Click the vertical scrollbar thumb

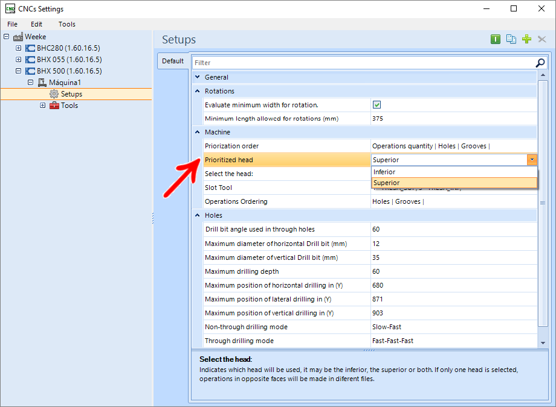[x=543, y=203]
